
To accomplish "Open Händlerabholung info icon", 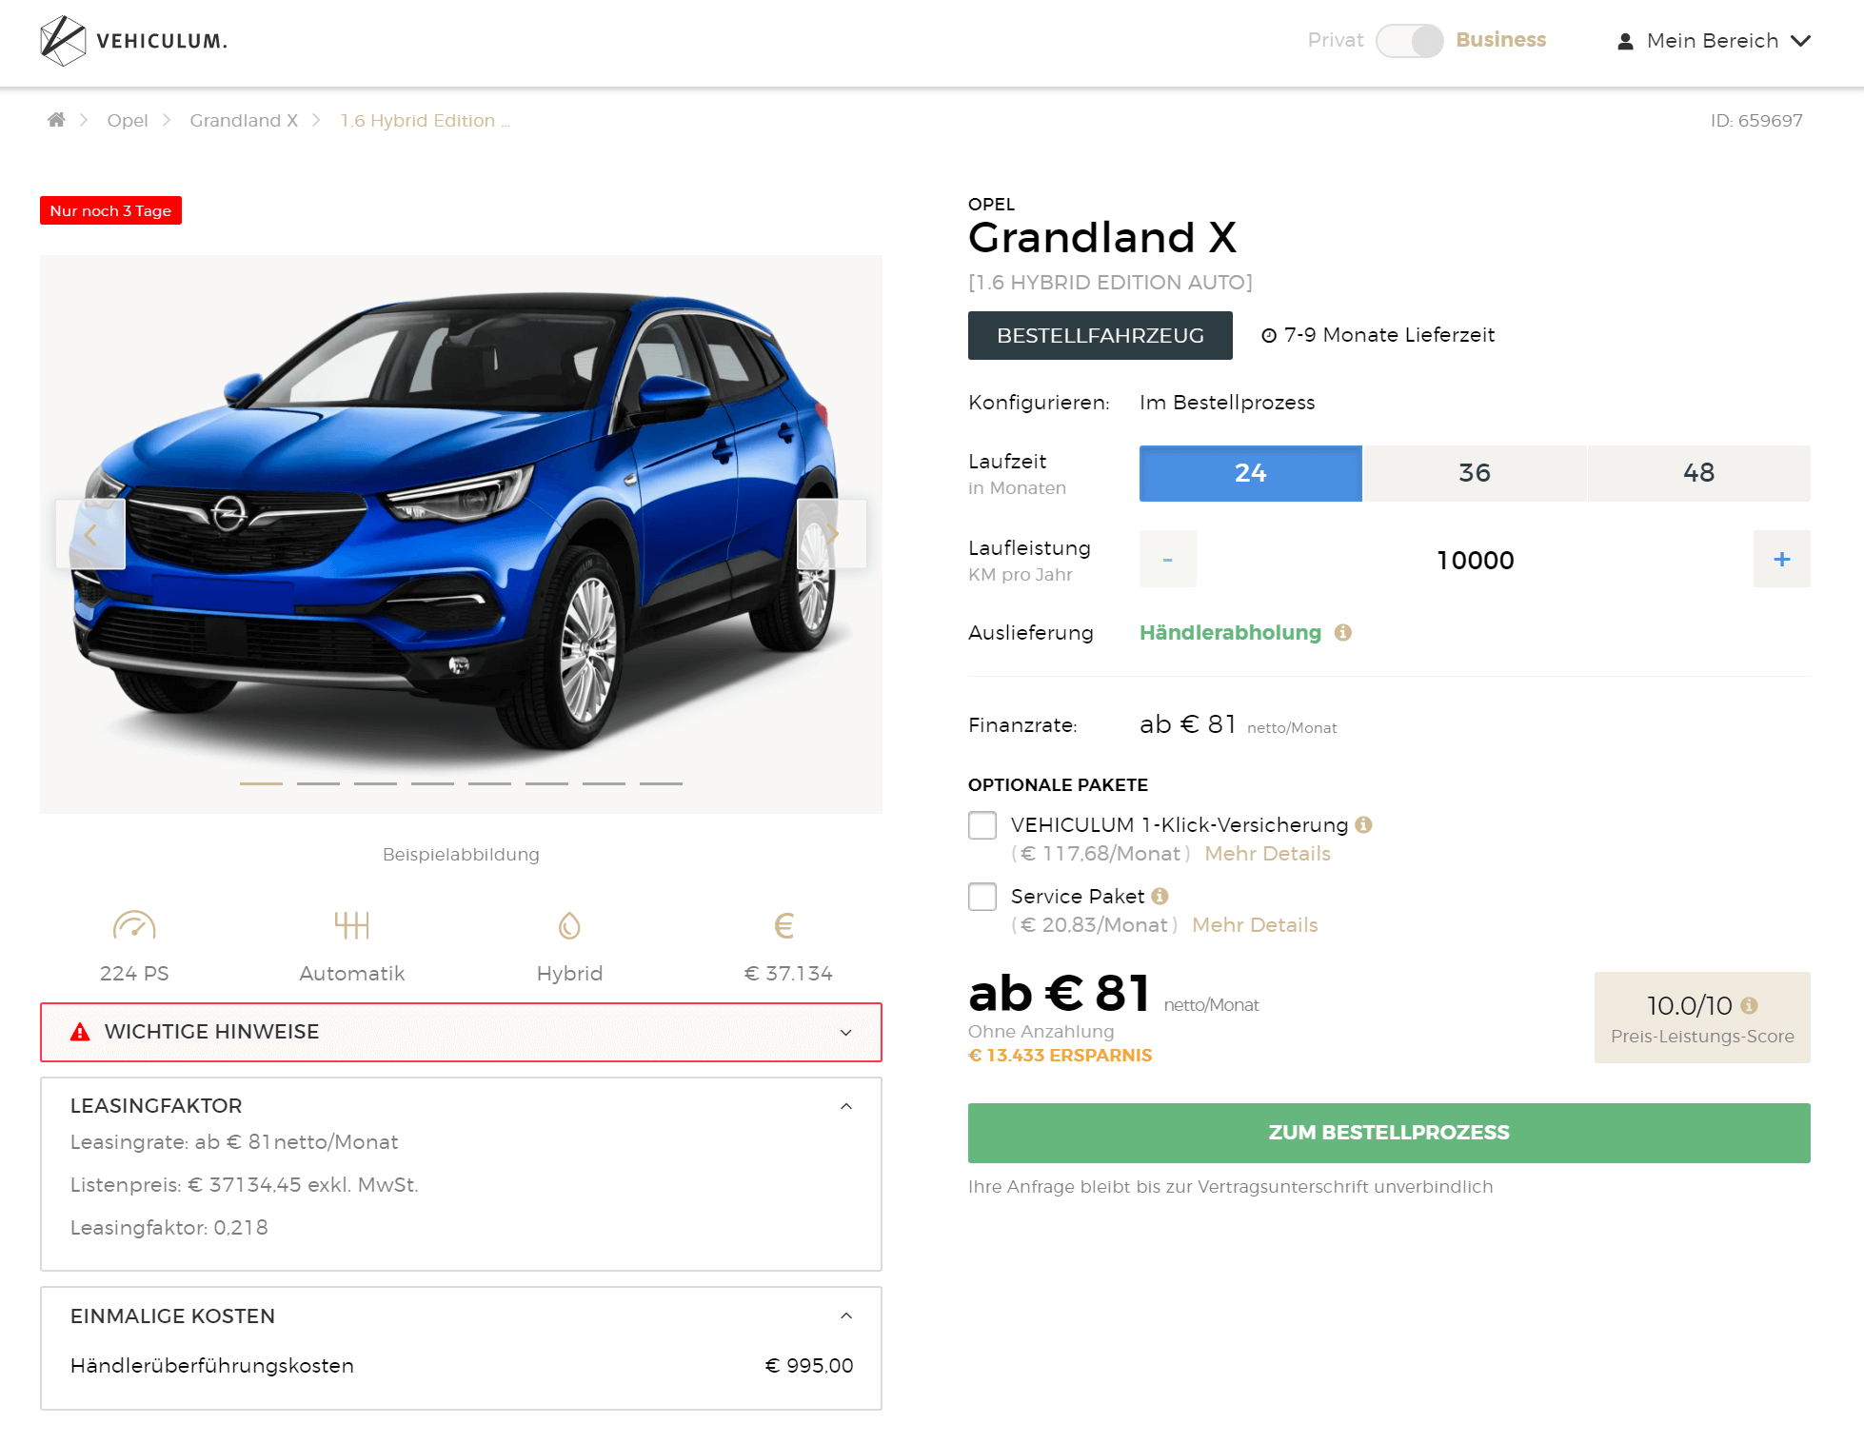I will click(1342, 632).
